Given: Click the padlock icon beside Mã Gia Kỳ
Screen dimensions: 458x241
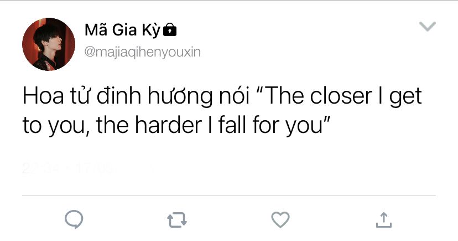Looking at the screenshot, I should pos(170,29).
